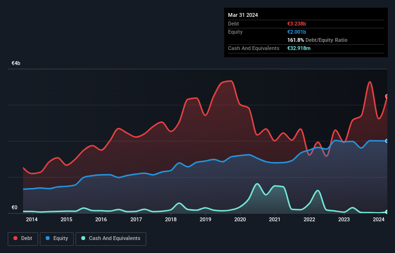Select the 2023 x-axis label
The image size is (395, 253).
[344, 219]
